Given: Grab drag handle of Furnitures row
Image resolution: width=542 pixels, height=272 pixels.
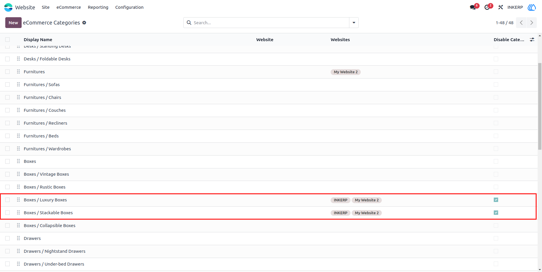Looking at the screenshot, I should (18, 72).
